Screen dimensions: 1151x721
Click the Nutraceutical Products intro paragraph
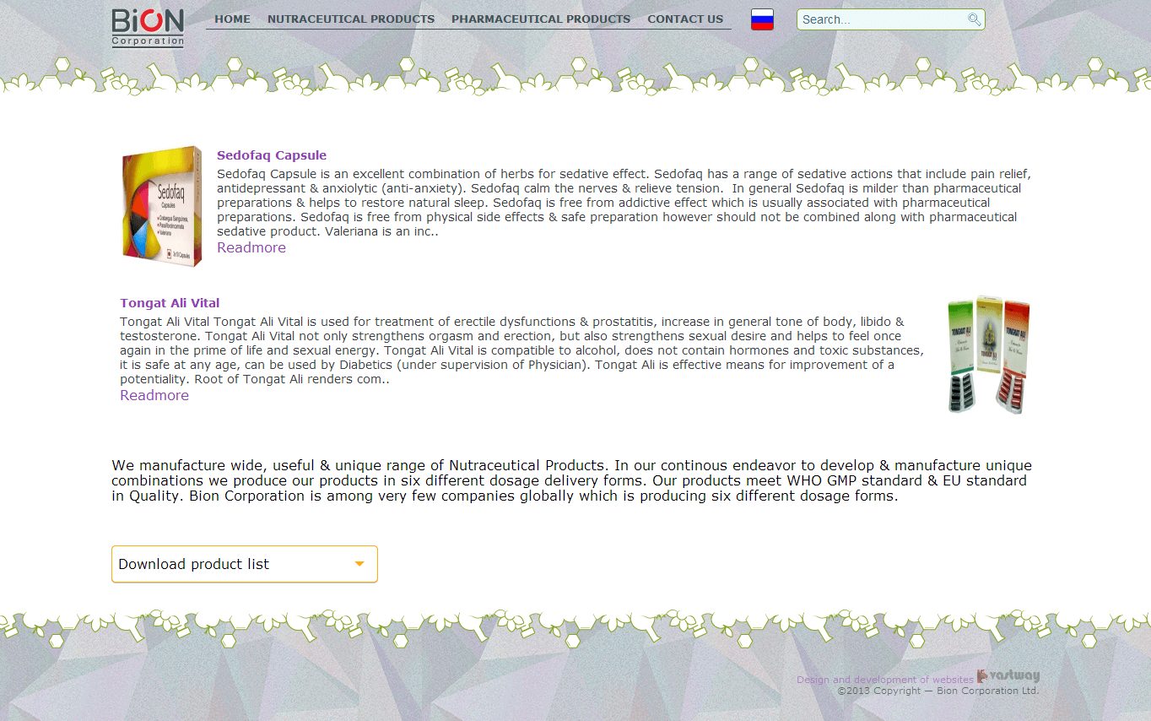coord(571,480)
